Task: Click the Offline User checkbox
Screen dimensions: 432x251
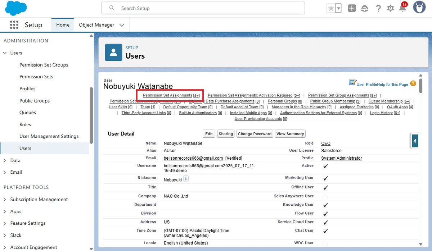Action: [x=325, y=188]
